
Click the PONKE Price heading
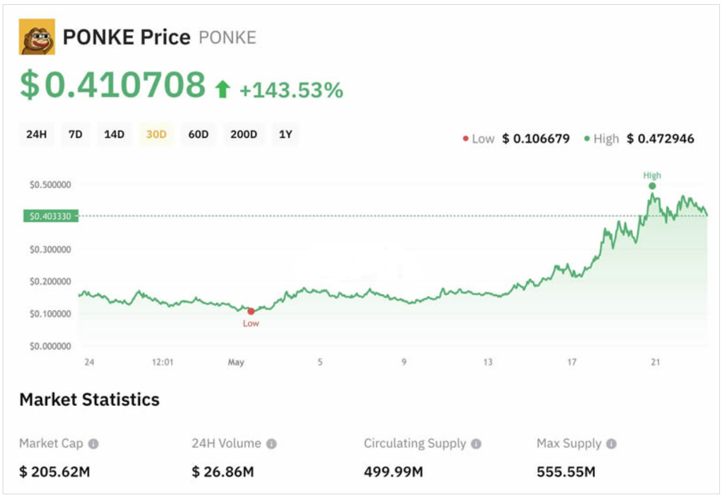127,37
